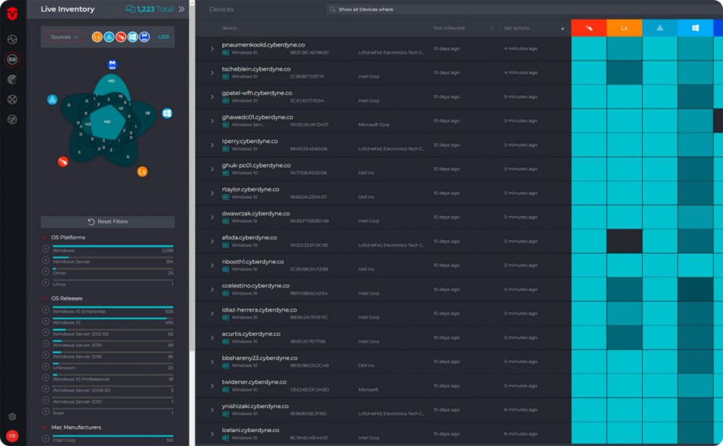Toggle the Linux platform filter circle

[46, 283]
